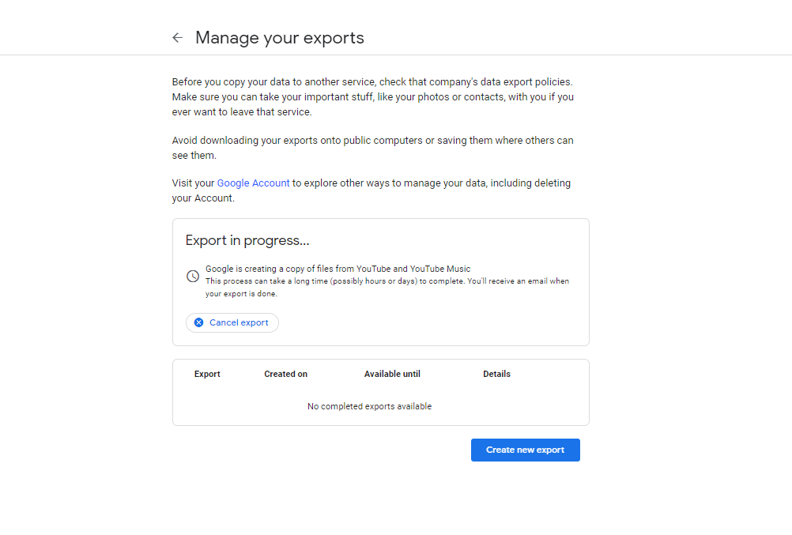Click the 'No completed exports available' message

[369, 406]
